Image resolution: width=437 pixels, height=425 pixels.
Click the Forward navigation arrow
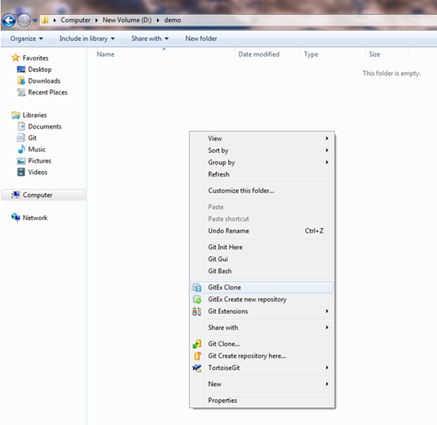(x=24, y=21)
